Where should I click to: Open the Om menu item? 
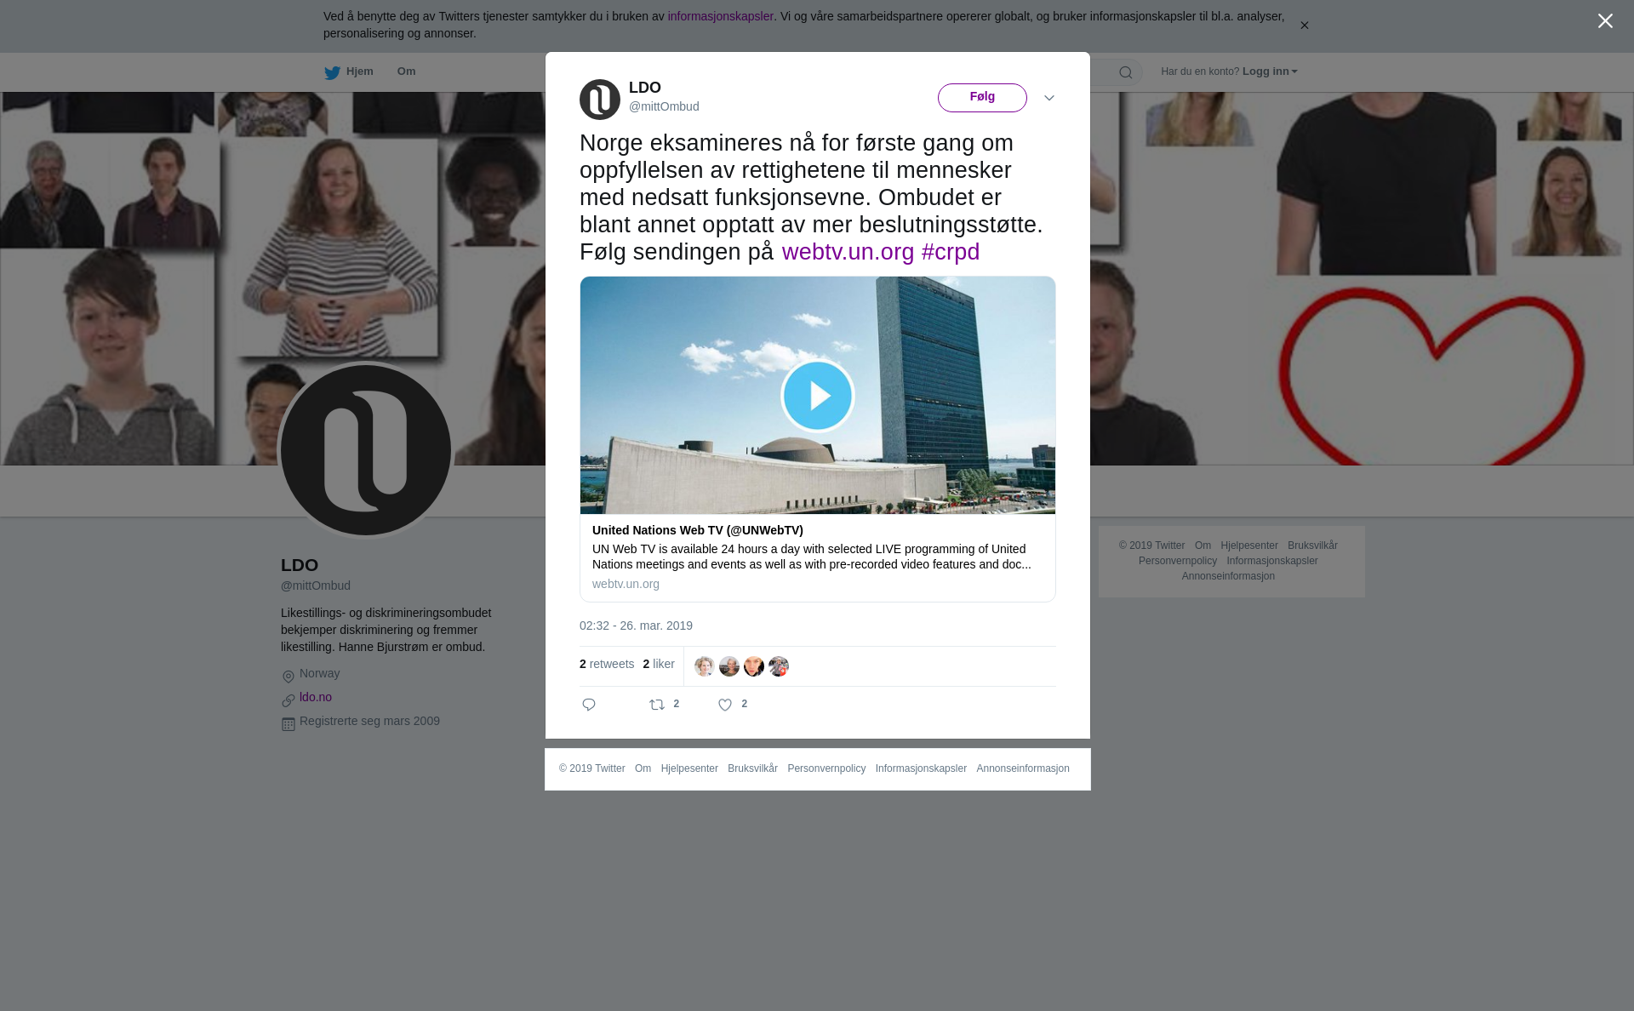click(406, 71)
